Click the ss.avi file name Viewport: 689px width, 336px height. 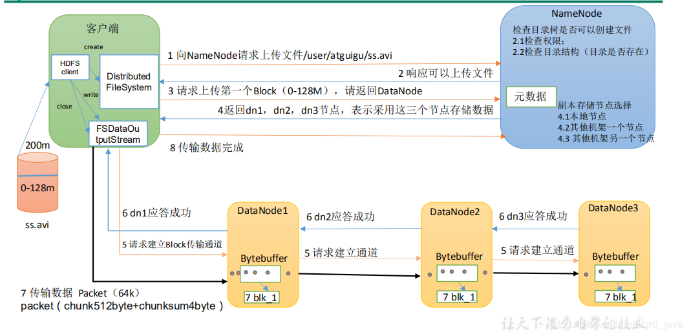click(37, 227)
